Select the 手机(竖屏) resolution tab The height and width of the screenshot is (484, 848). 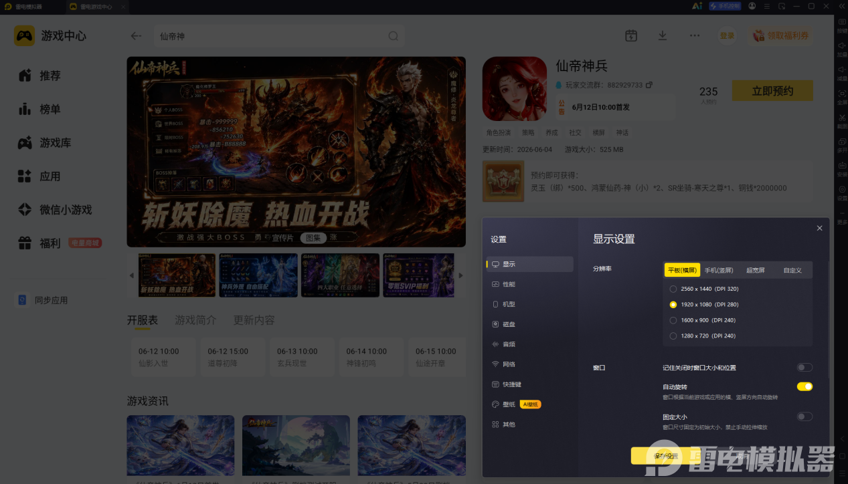[x=719, y=270]
